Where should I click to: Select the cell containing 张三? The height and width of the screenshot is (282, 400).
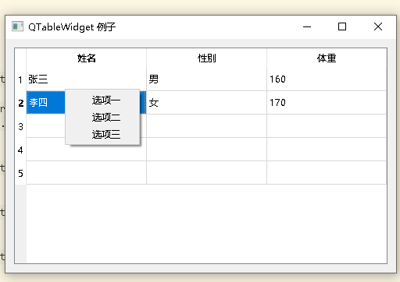tap(87, 79)
